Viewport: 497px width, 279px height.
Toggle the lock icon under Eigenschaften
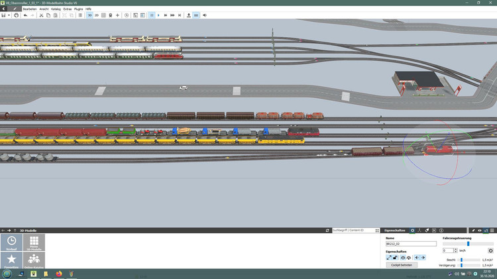coord(396,258)
